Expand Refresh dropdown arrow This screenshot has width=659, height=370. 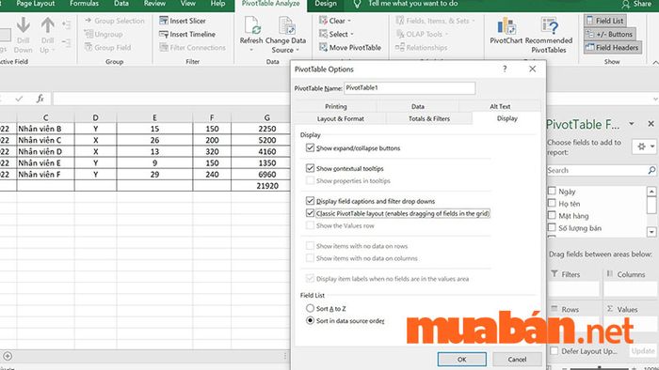(x=251, y=50)
